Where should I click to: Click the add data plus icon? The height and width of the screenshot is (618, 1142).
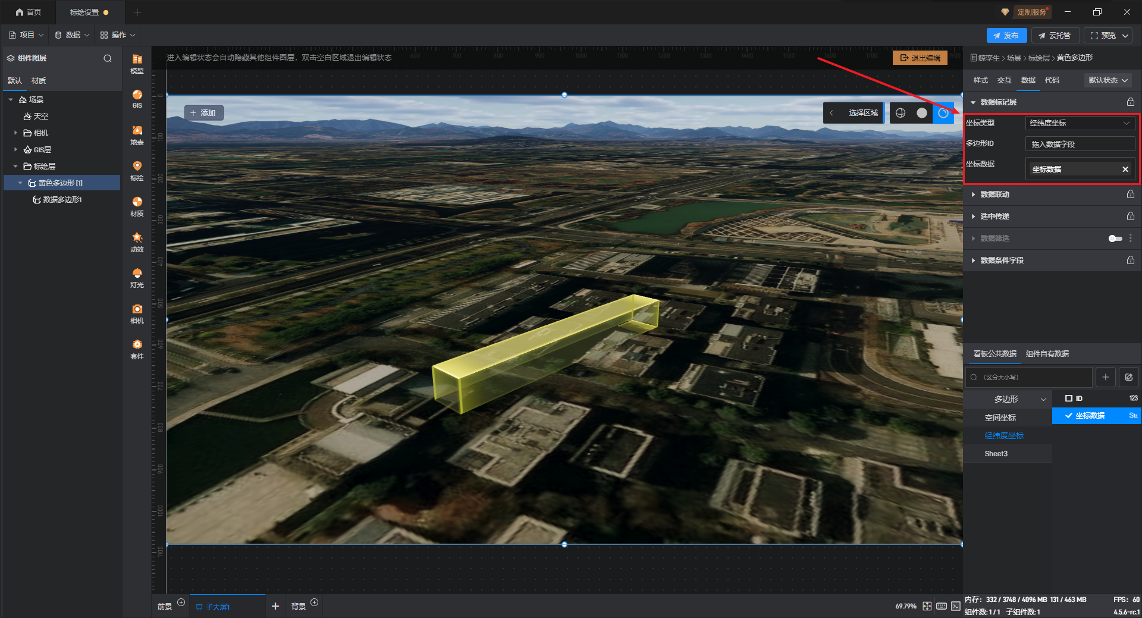1105,377
